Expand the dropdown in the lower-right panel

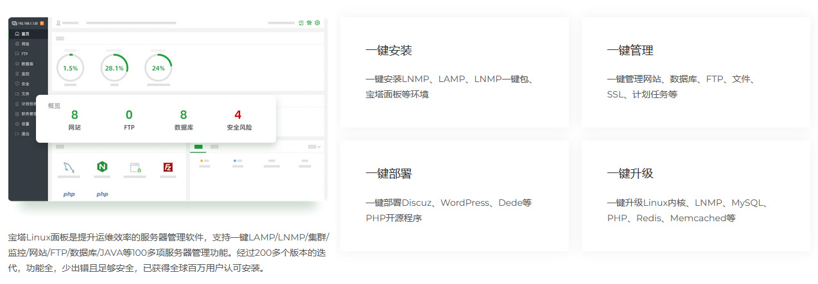coord(315,147)
